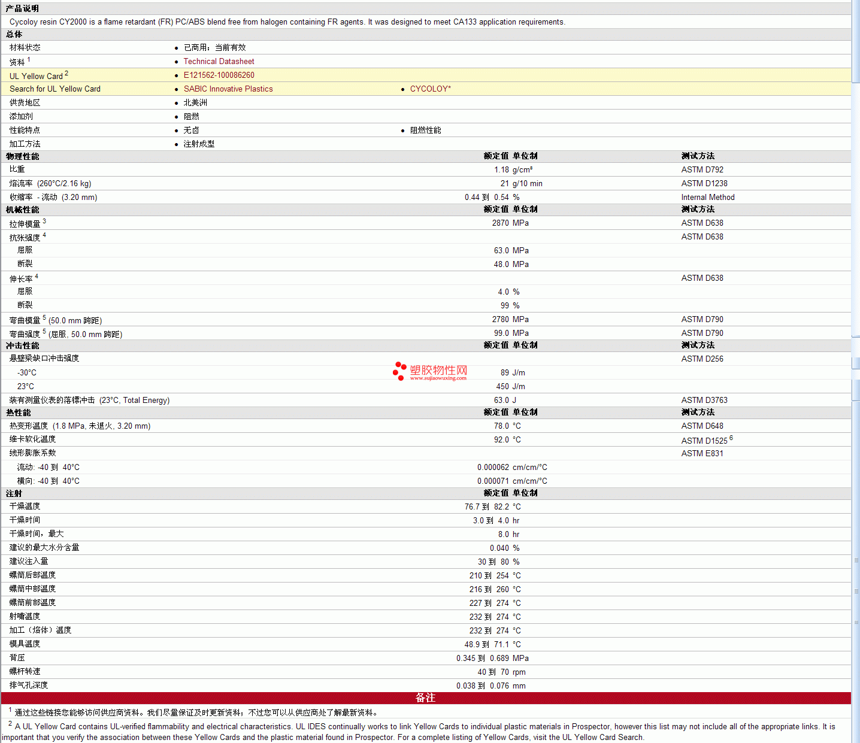The width and height of the screenshot is (860, 743).
Task: Select the 阻燃性能 feature value
Action: (425, 130)
